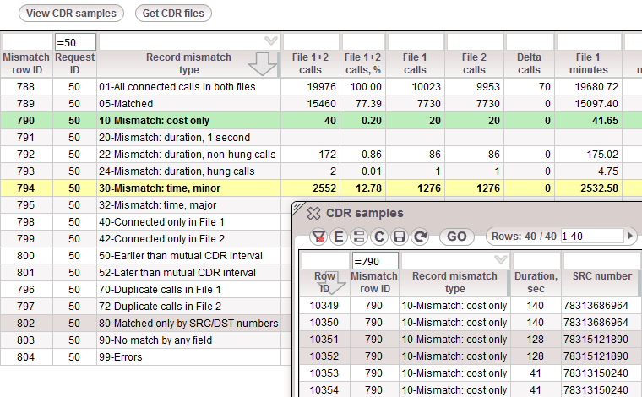642x397 pixels.
Task: Click the save disk icon in CDR samples
Action: [400, 237]
